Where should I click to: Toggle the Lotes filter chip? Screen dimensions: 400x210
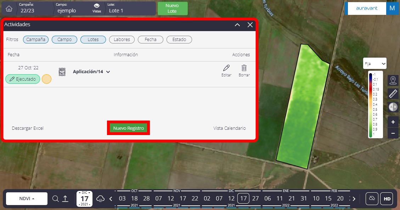pos(93,40)
